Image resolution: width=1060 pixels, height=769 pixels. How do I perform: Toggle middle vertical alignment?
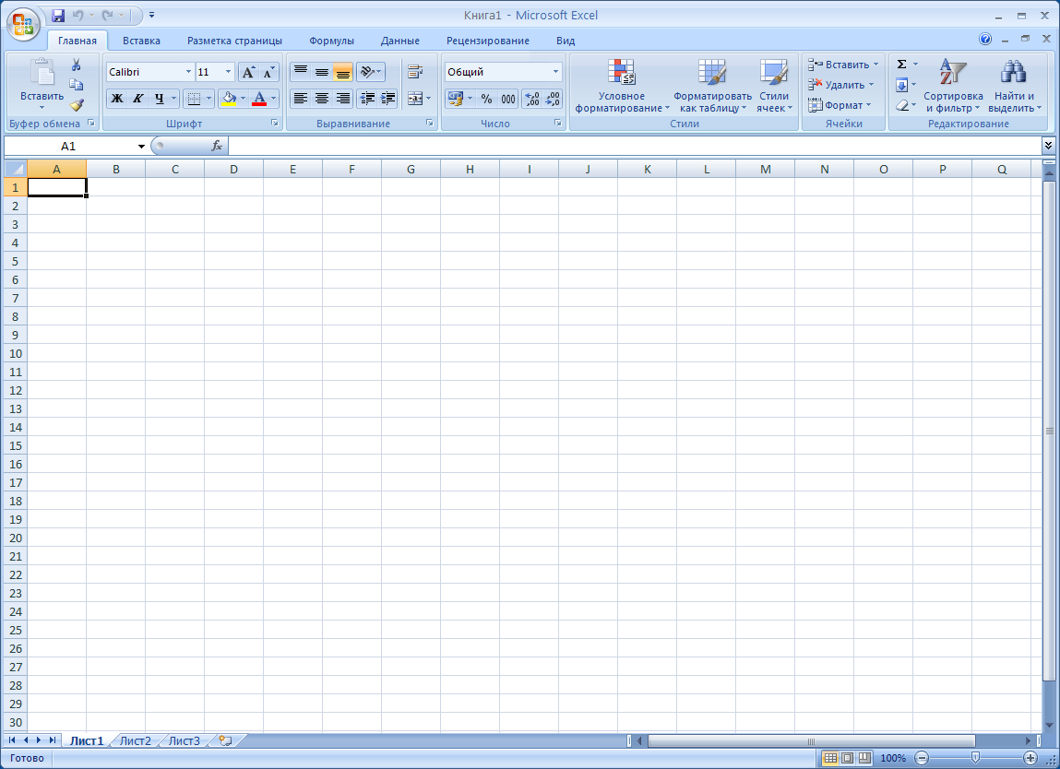(x=322, y=72)
